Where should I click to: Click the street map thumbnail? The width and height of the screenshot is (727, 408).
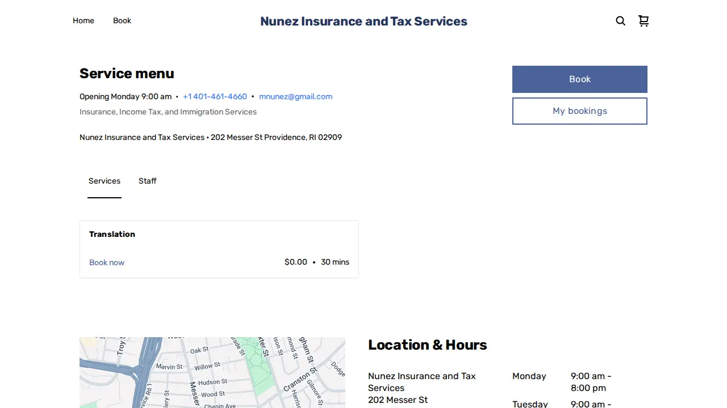[212, 372]
